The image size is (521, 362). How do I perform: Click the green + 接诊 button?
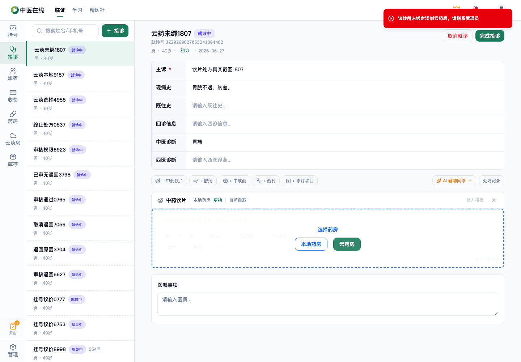click(x=115, y=31)
